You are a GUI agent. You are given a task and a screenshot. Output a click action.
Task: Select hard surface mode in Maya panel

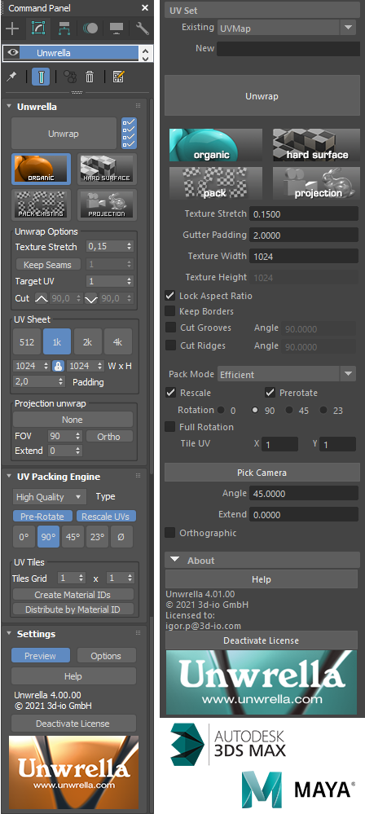click(316, 145)
